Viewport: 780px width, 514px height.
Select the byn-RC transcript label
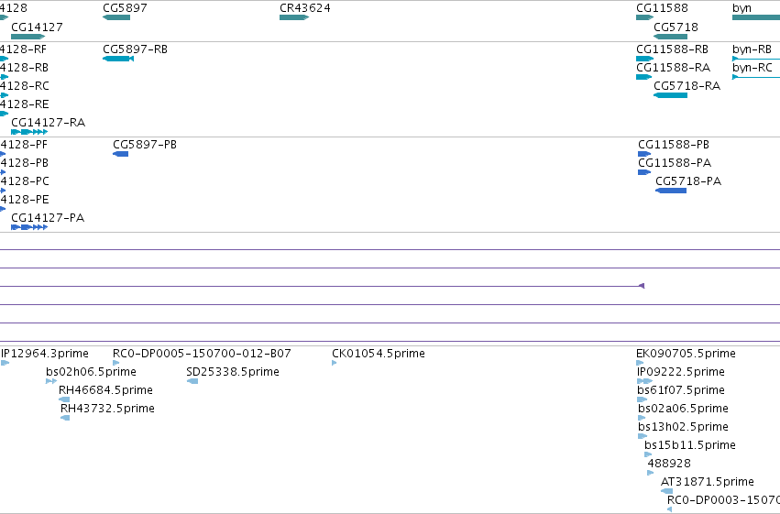[753, 68]
